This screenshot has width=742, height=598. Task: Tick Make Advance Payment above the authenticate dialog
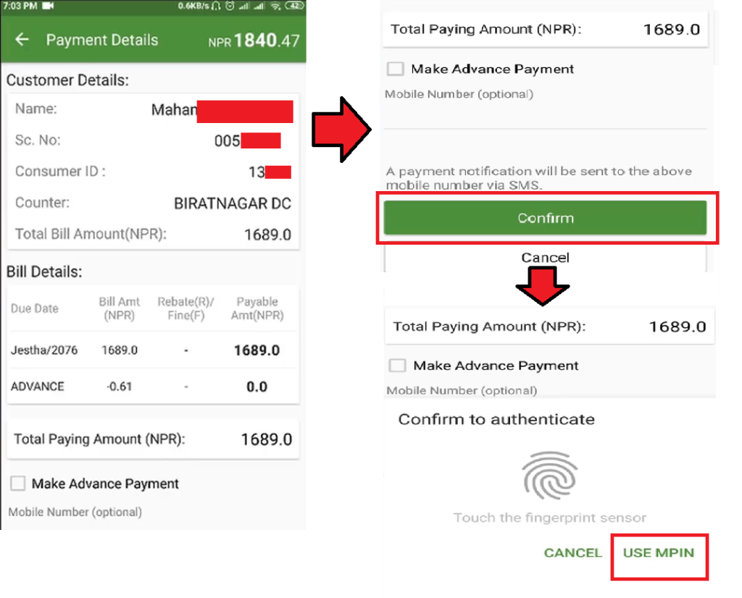click(x=397, y=366)
